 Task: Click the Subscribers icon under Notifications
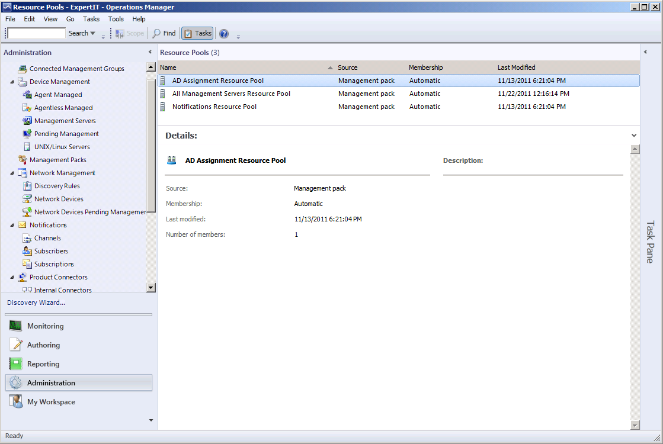[x=27, y=251]
